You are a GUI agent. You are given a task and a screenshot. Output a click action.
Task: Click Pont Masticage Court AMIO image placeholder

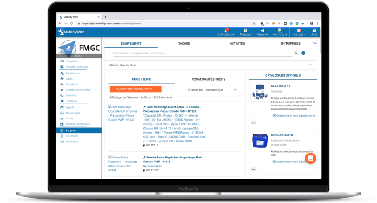coord(123,113)
